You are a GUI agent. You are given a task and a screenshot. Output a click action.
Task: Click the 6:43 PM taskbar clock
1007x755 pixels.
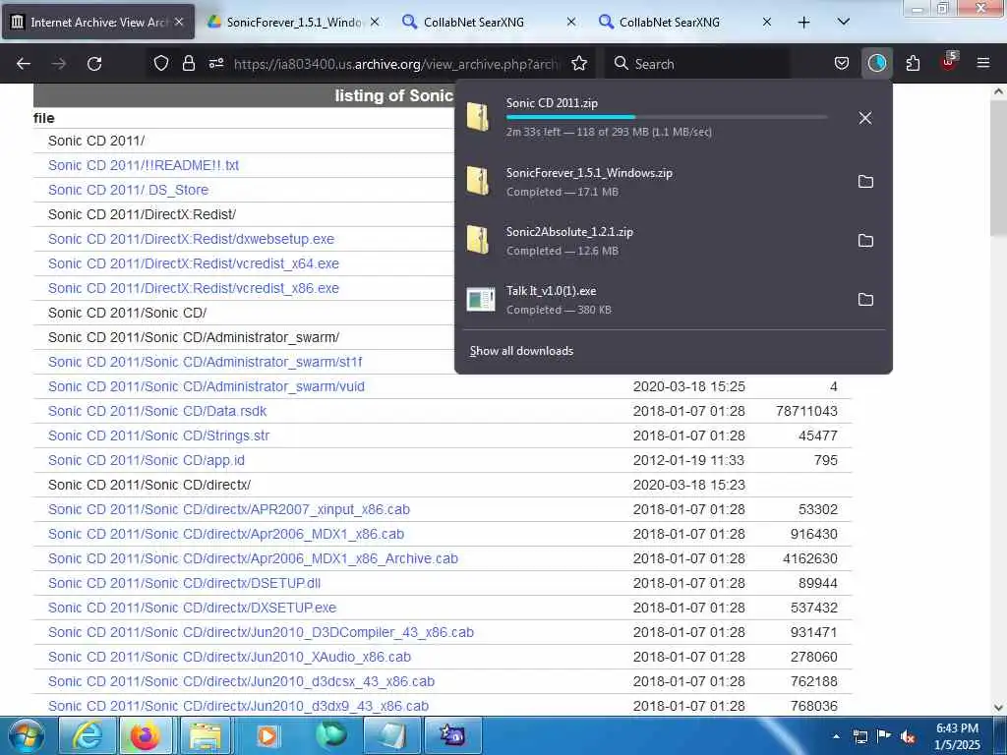point(957,736)
